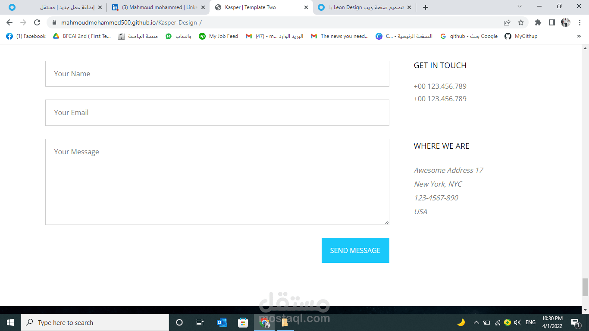Toggle the night light moon icon
This screenshot has width=589, height=331.
[x=461, y=322]
